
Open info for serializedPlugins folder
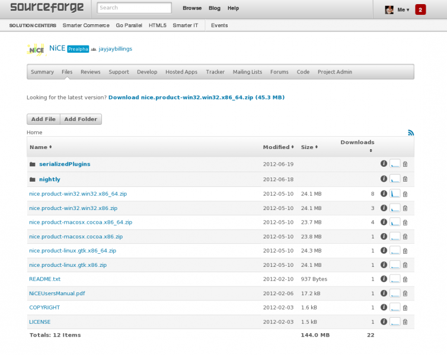[384, 163]
